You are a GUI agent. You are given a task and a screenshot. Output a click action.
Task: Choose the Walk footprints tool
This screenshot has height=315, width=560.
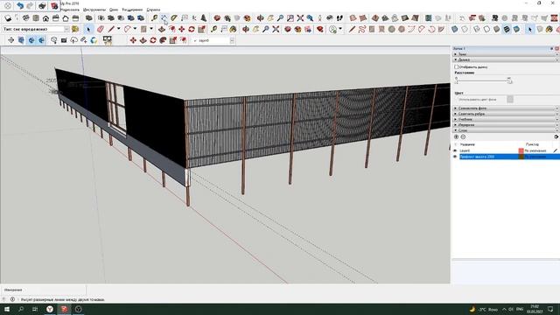(339, 17)
